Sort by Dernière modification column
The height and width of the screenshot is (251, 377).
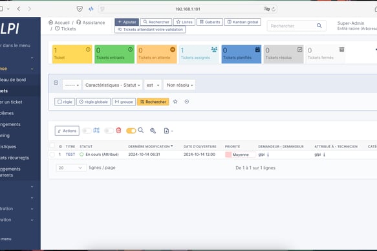(x=151, y=146)
